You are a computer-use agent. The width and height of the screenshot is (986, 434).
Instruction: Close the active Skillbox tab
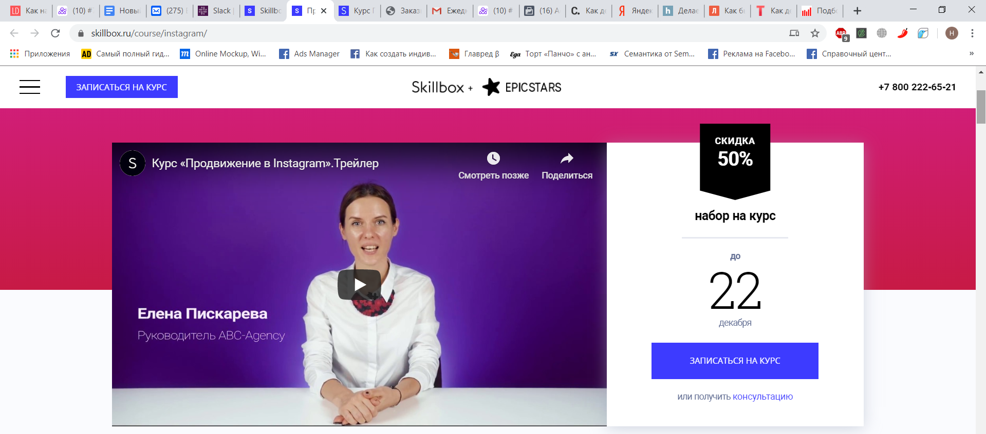(324, 11)
